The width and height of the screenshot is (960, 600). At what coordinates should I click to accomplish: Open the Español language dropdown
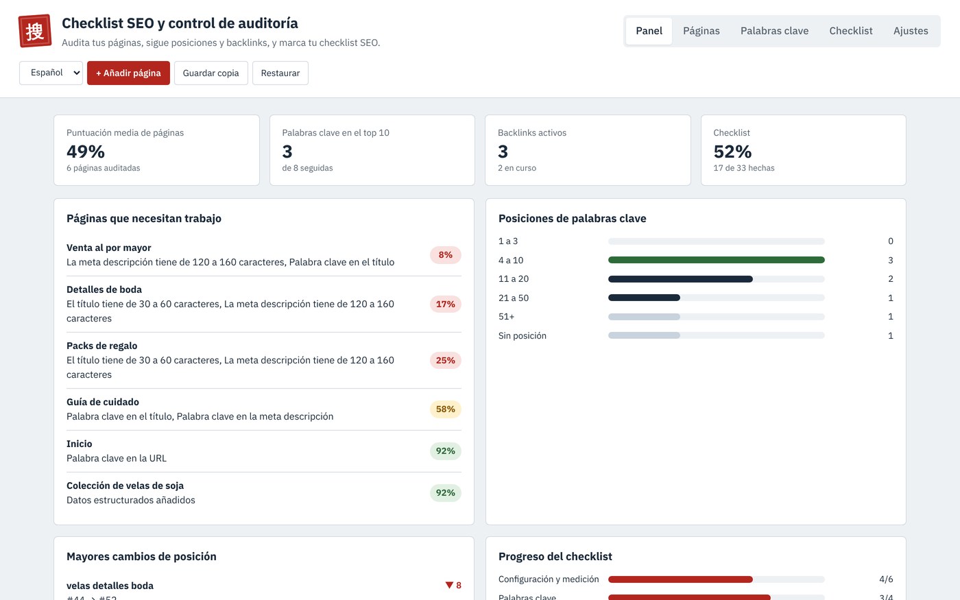coord(51,73)
